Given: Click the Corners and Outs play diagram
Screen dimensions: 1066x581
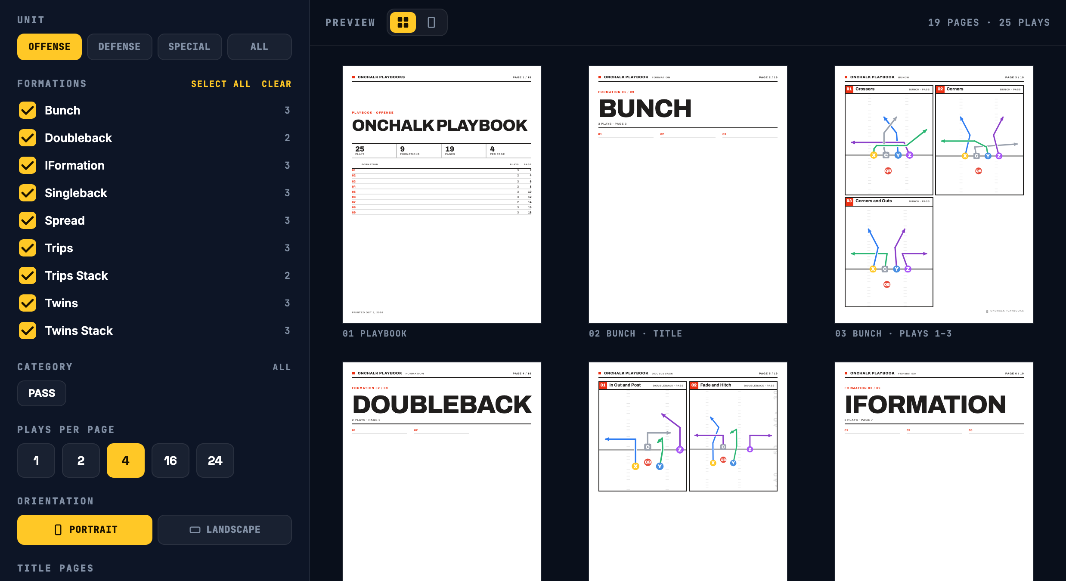Looking at the screenshot, I should (x=889, y=252).
